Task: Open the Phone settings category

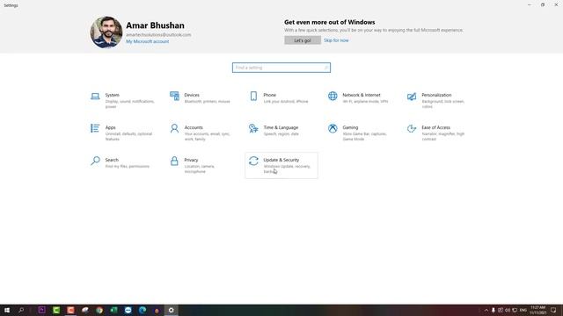Action: tap(281, 101)
